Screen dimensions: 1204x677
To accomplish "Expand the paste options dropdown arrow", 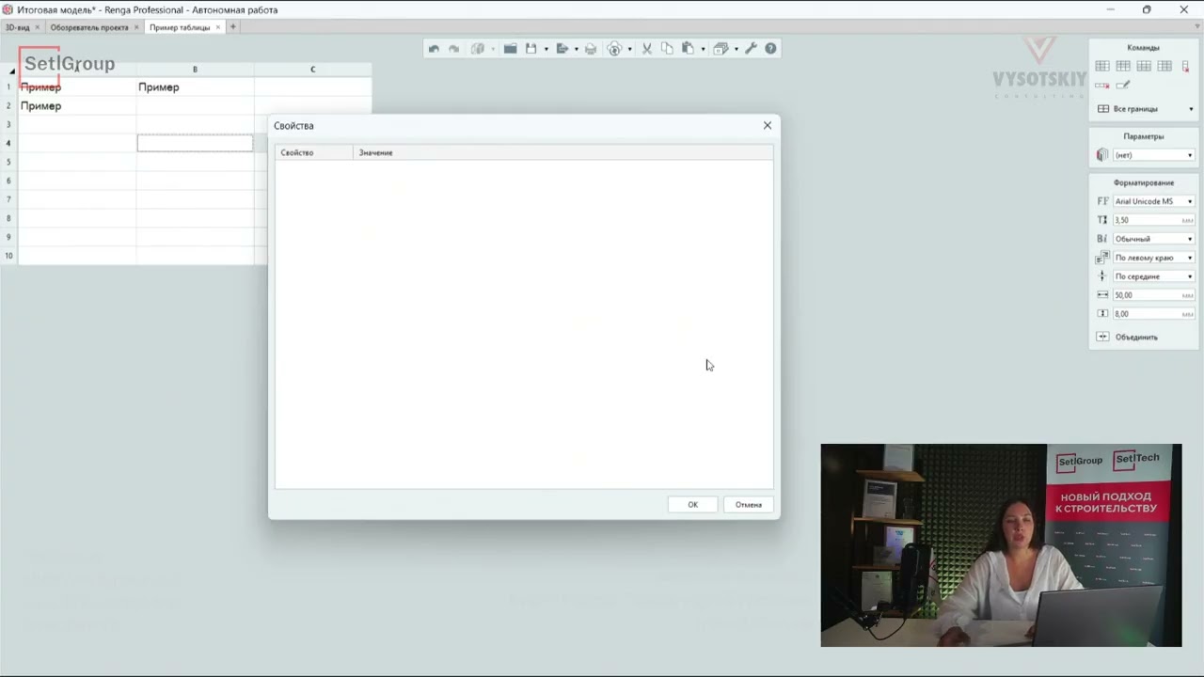I will point(703,49).
